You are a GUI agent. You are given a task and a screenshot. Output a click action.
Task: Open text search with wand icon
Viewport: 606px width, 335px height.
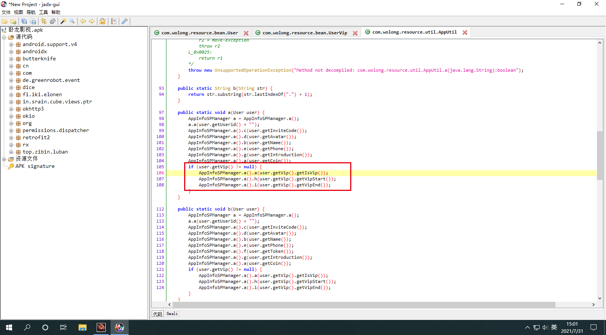point(63,22)
